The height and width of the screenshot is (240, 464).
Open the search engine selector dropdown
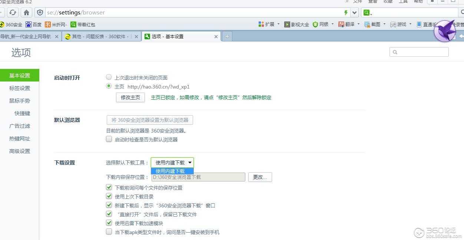[367, 13]
